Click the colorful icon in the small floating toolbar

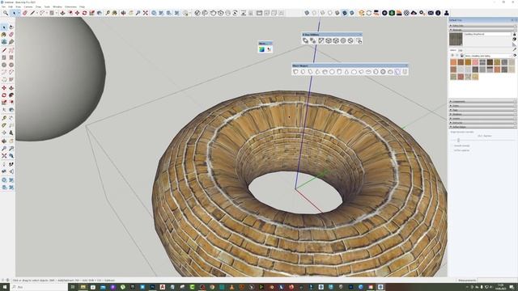point(261,49)
